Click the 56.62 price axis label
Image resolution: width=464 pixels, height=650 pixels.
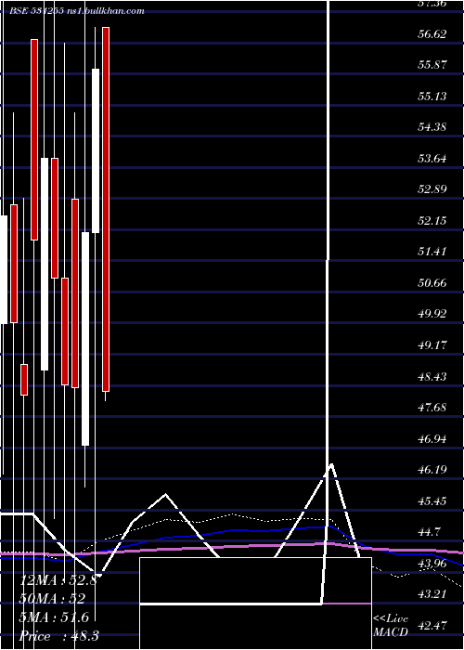(432, 34)
